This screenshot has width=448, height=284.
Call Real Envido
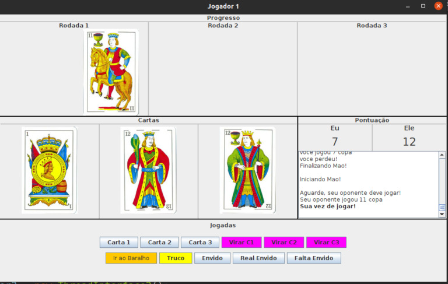click(x=259, y=258)
